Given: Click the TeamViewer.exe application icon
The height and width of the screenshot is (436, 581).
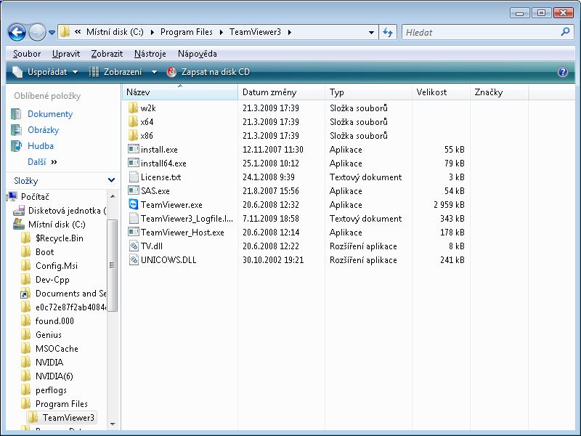Looking at the screenshot, I should coord(133,205).
